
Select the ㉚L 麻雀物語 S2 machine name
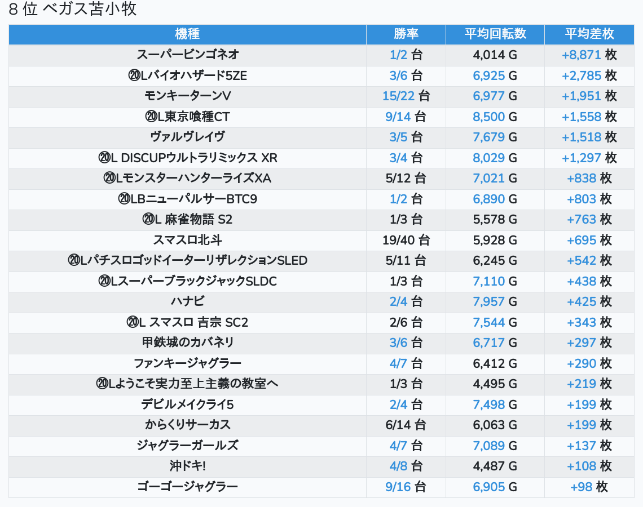click(187, 220)
